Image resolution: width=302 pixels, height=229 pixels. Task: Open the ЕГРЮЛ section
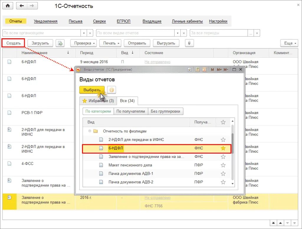124,21
